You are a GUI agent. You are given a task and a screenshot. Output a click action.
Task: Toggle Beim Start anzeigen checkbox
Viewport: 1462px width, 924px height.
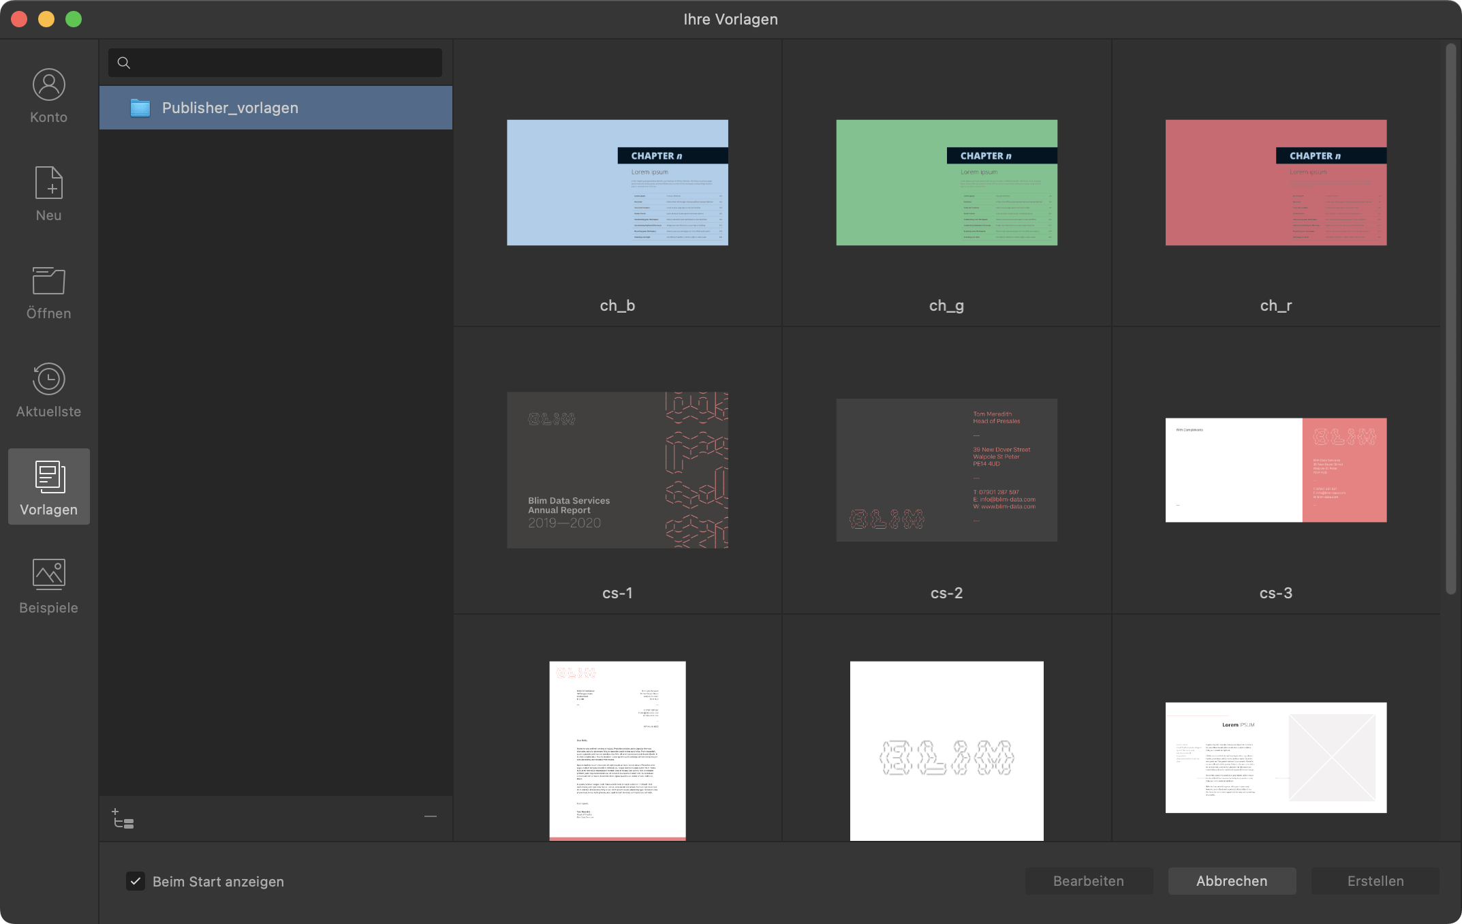click(134, 880)
